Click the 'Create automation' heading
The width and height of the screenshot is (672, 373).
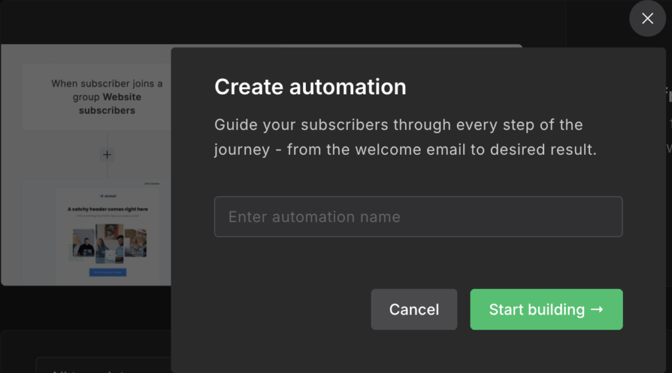coord(310,87)
